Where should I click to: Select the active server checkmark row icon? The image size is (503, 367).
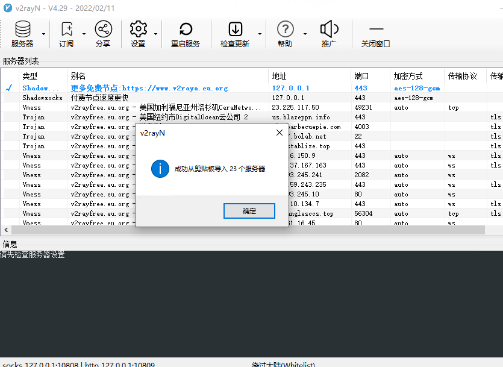pos(9,88)
